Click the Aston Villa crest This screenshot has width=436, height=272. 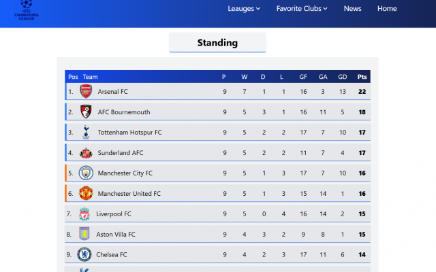pyautogui.click(x=84, y=235)
